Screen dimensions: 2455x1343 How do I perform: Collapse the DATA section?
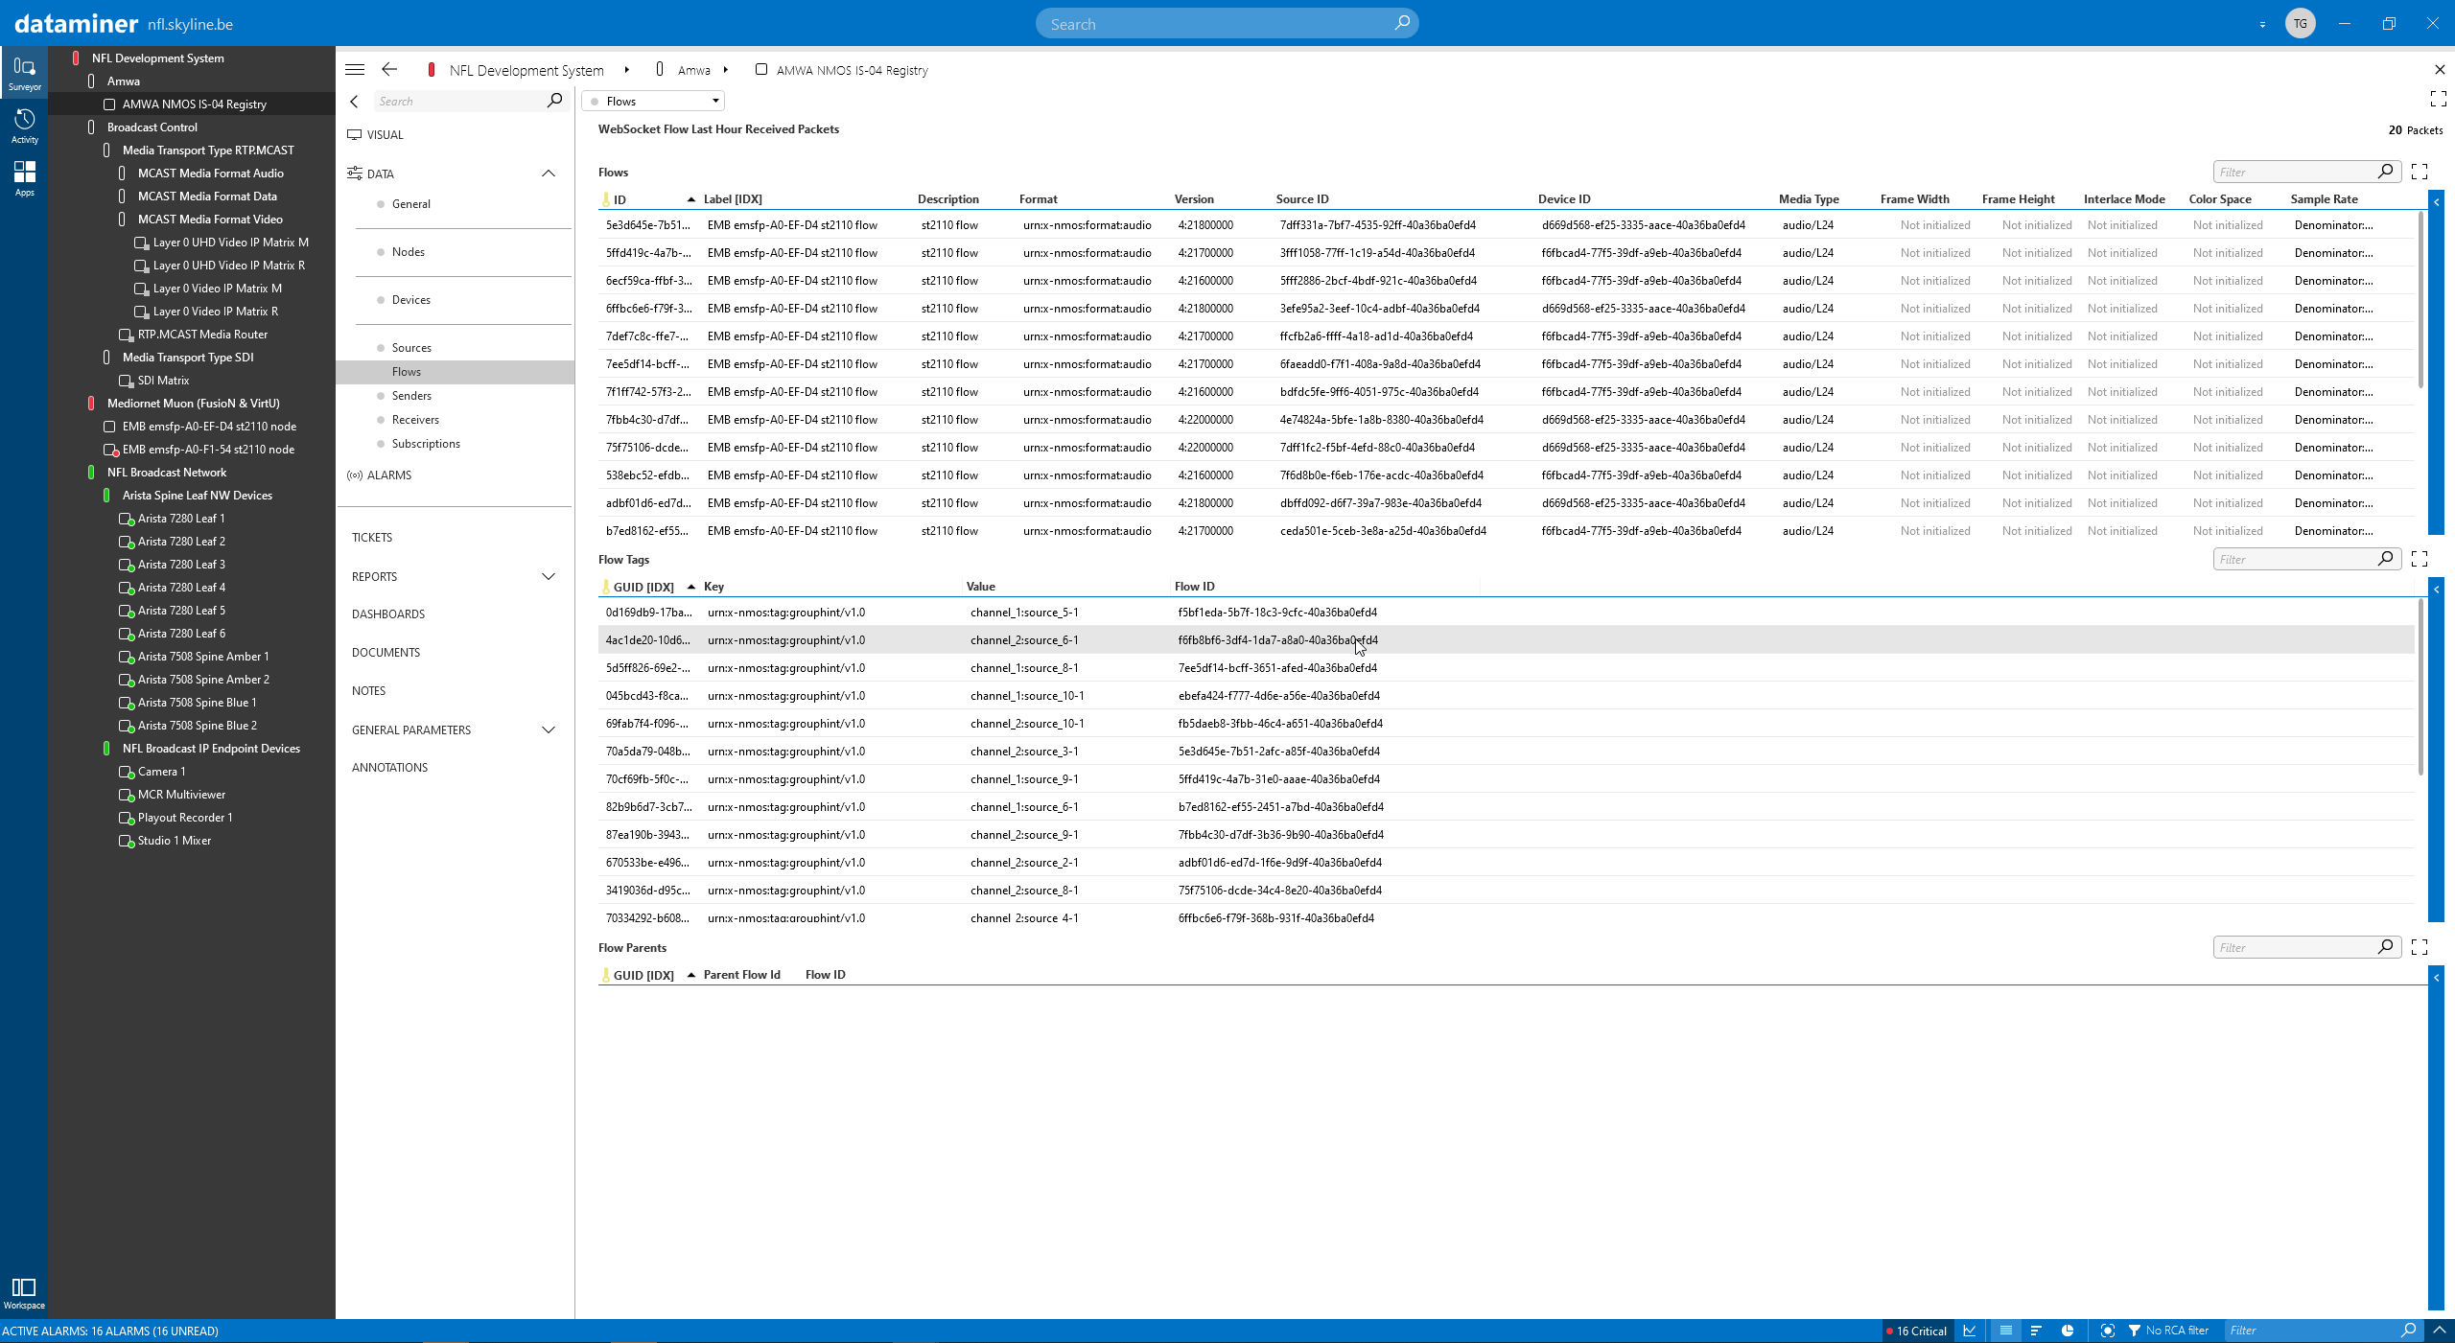[549, 174]
